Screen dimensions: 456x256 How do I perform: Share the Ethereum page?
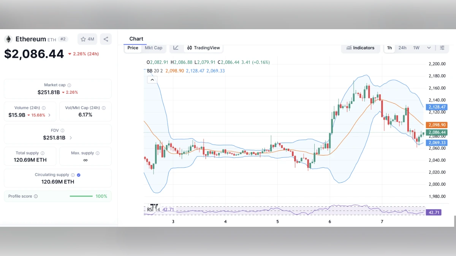click(106, 39)
